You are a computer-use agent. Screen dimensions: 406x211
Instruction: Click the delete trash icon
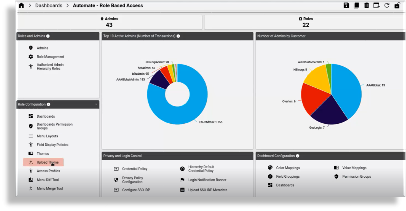tap(366, 5)
